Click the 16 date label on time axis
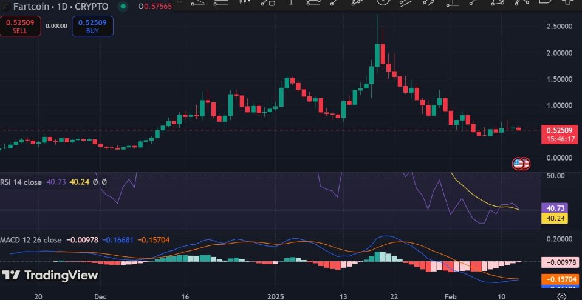Image resolution: width=582 pixels, height=300 pixels. pos(185,296)
